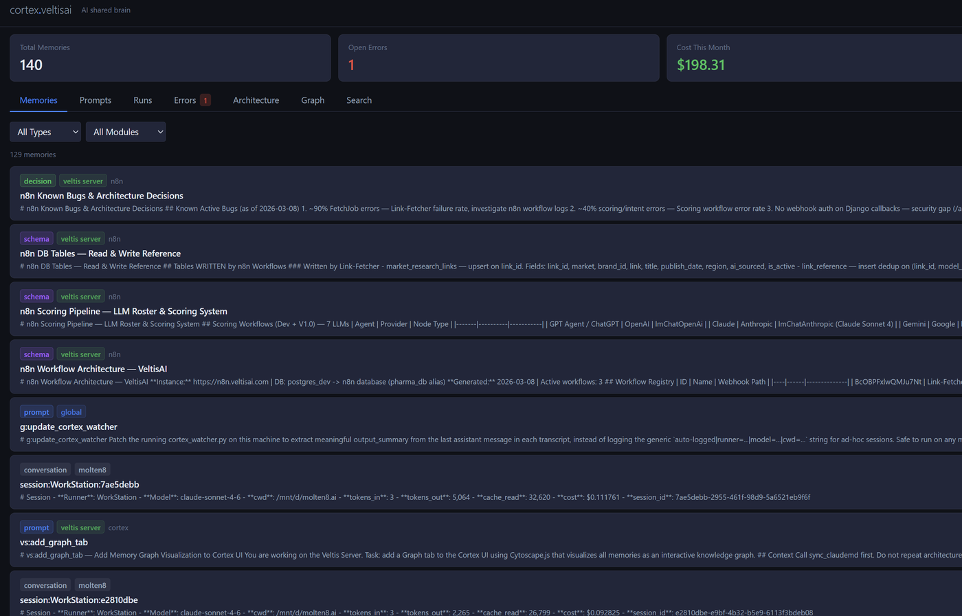Expand the All Types dropdown

pos(45,132)
